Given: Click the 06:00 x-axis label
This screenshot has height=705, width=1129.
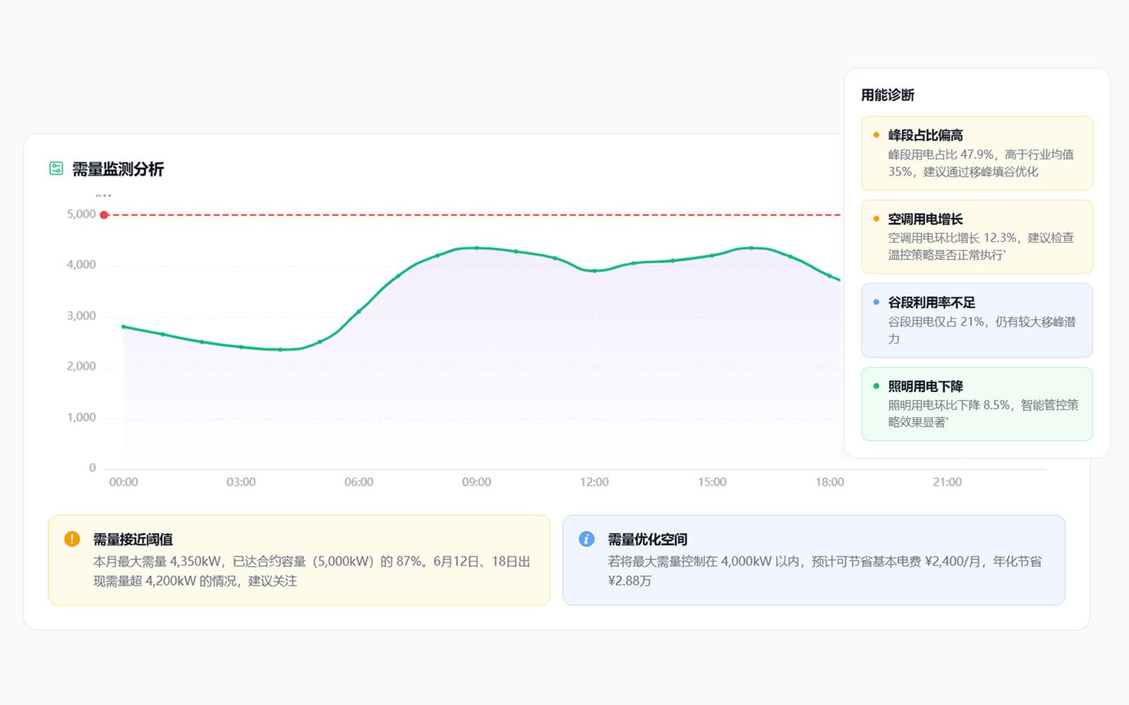Looking at the screenshot, I should (358, 482).
